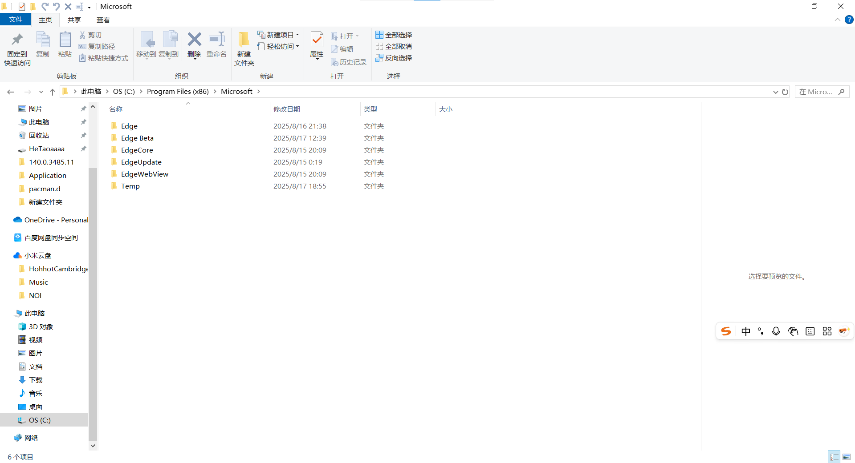Click 粘贴快捷方式 in the ribbon
855x463 pixels.
coord(103,58)
